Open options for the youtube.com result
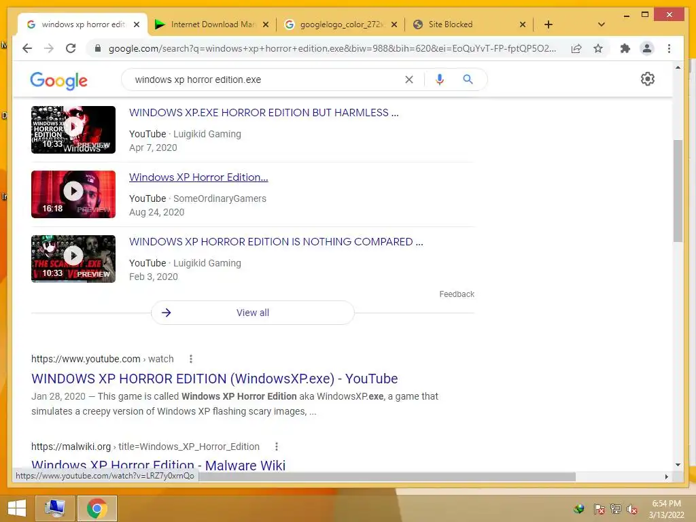The height and width of the screenshot is (522, 696). (x=191, y=359)
